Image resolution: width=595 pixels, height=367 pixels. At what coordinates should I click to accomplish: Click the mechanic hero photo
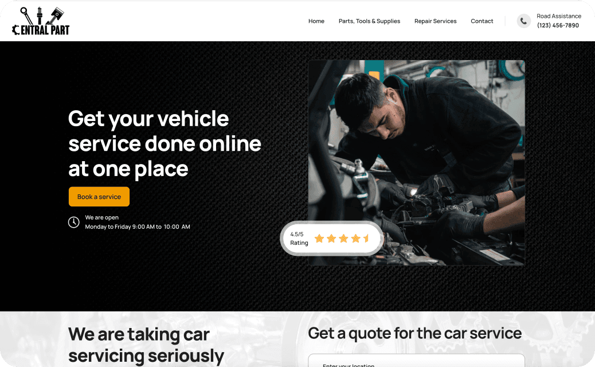click(416, 162)
